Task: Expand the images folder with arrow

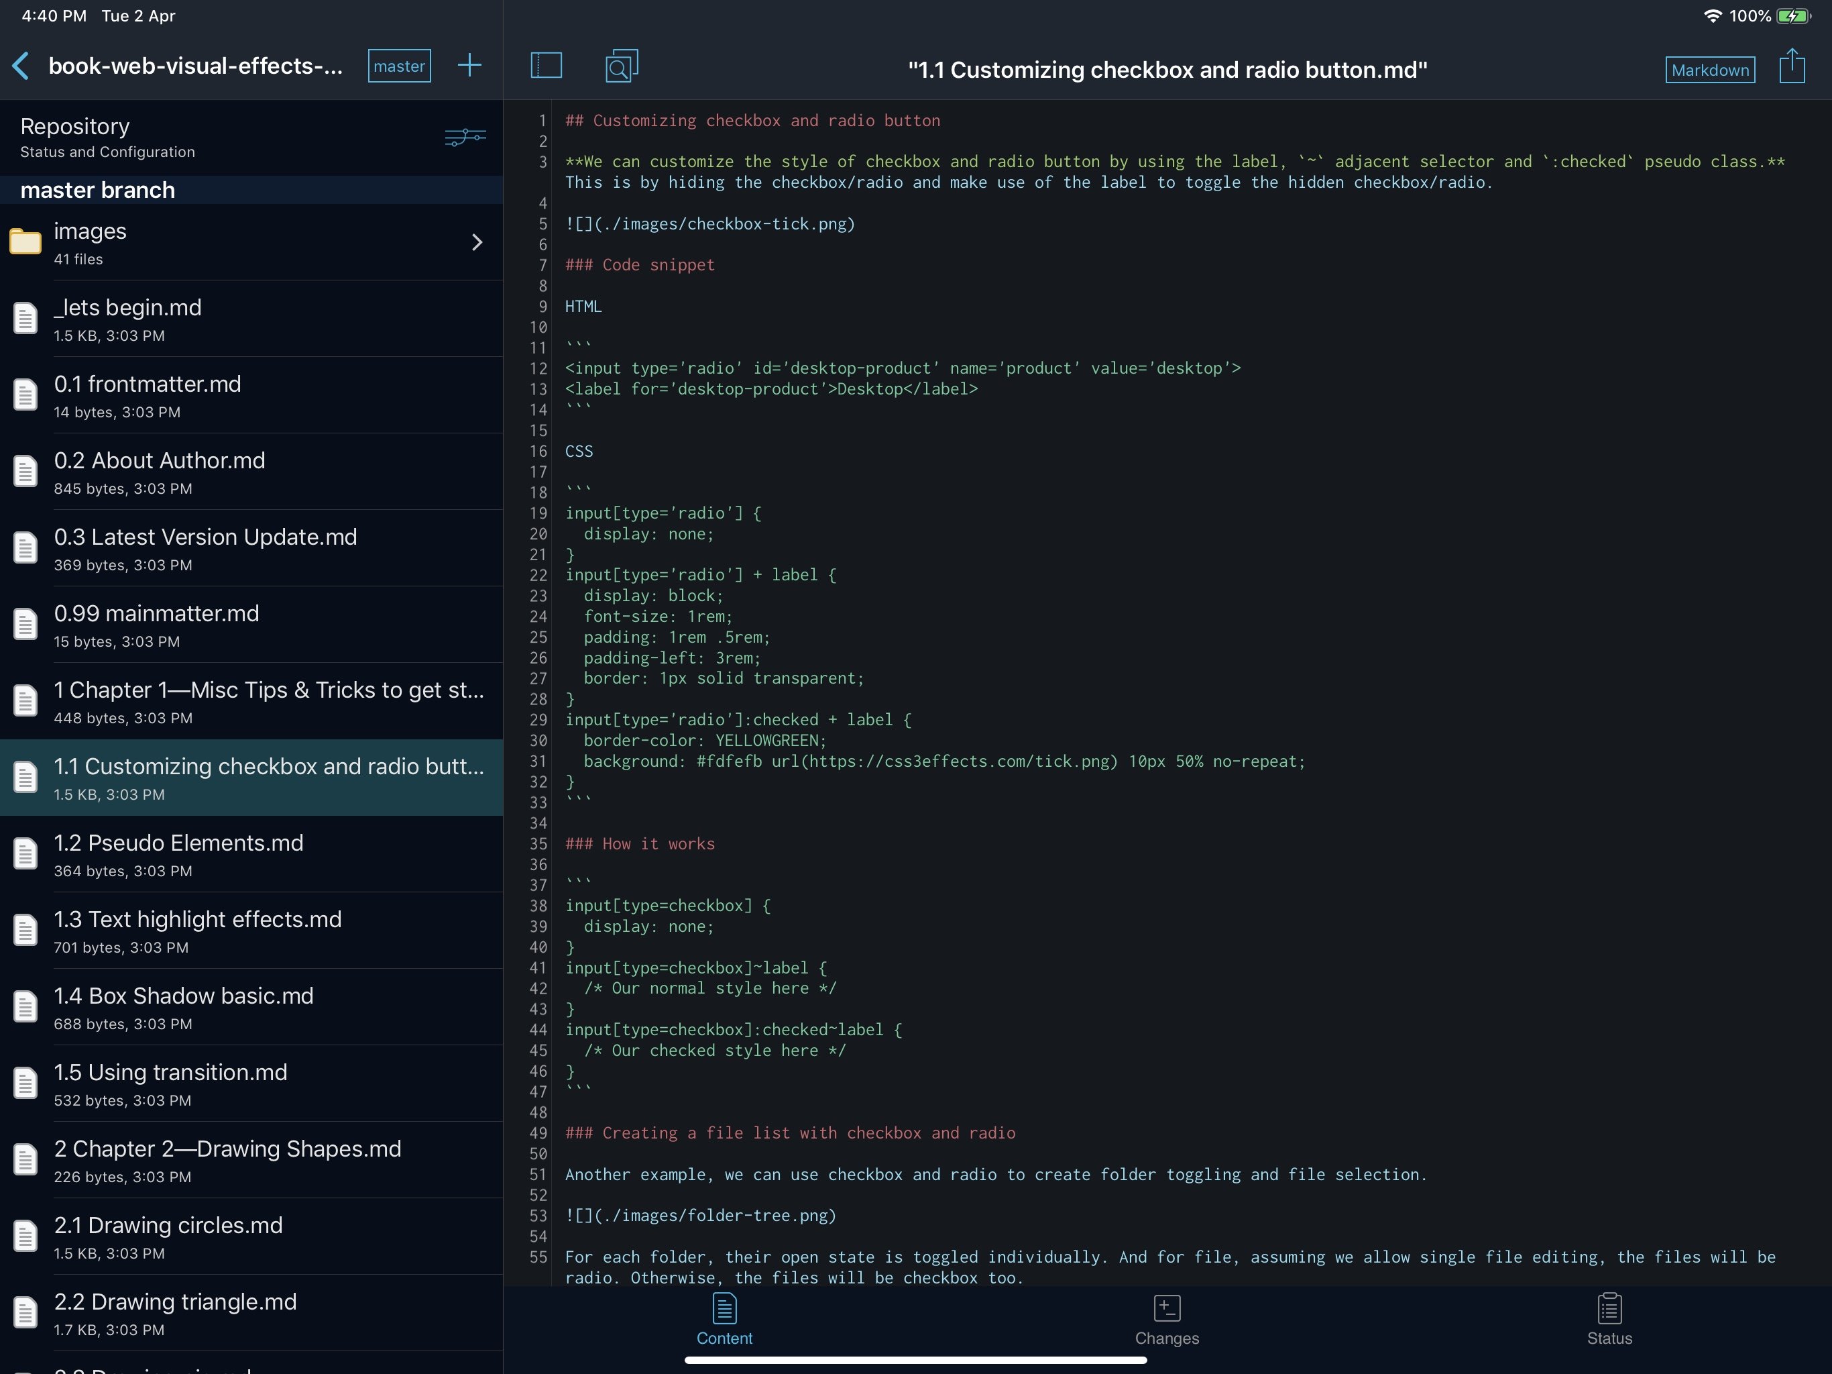Action: point(476,241)
